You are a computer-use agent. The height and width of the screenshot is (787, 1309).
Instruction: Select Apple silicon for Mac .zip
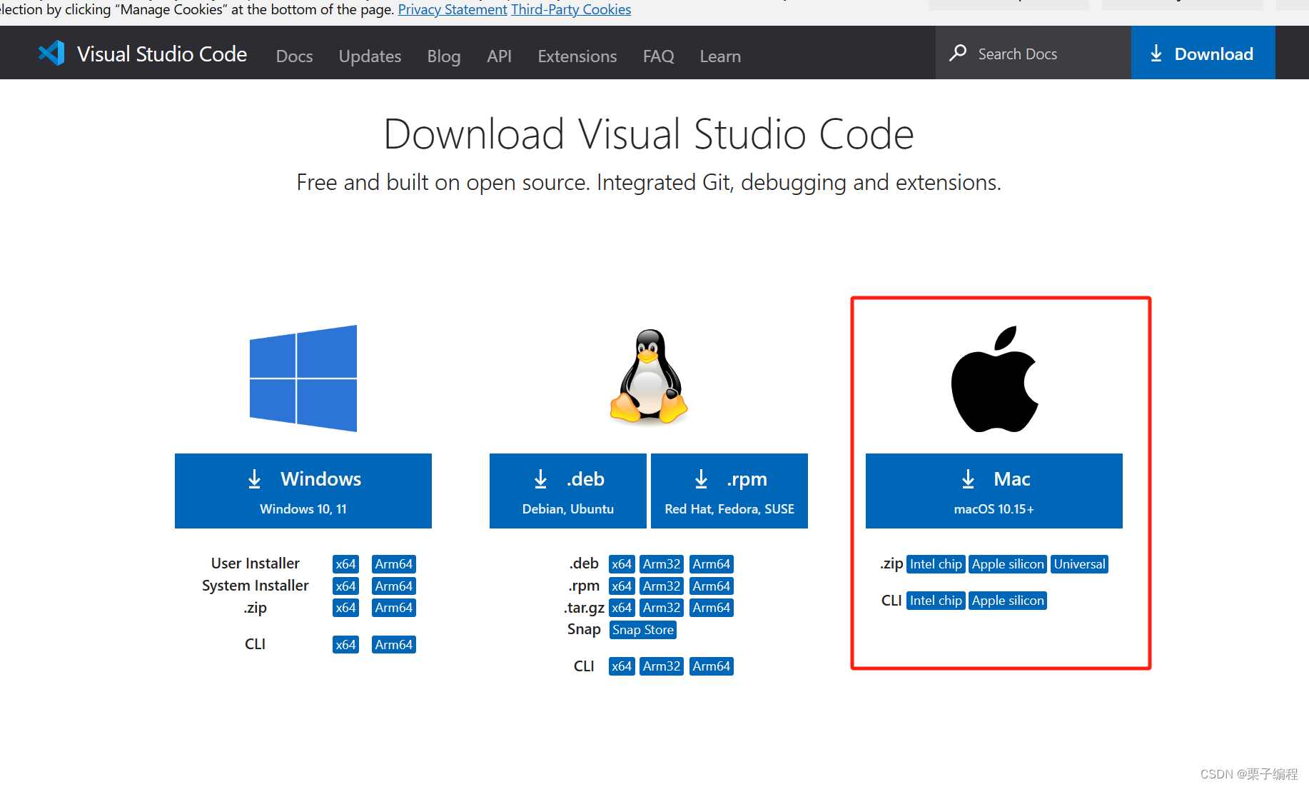click(x=1008, y=564)
